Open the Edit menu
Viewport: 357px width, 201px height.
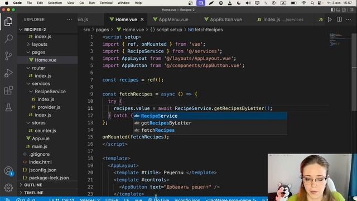(x=40, y=3)
